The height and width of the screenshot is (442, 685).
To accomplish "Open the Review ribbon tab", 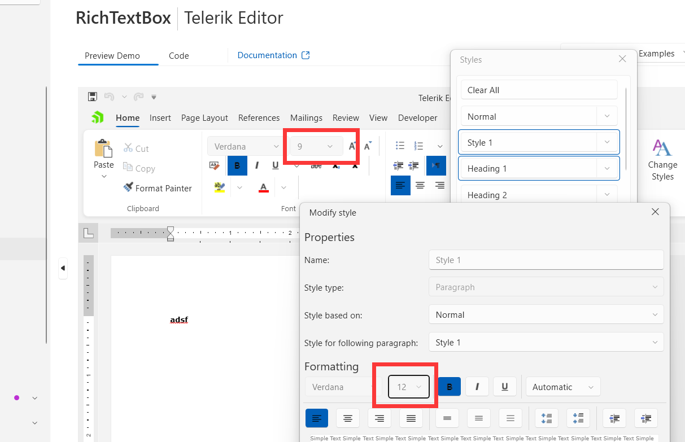I will click(346, 117).
